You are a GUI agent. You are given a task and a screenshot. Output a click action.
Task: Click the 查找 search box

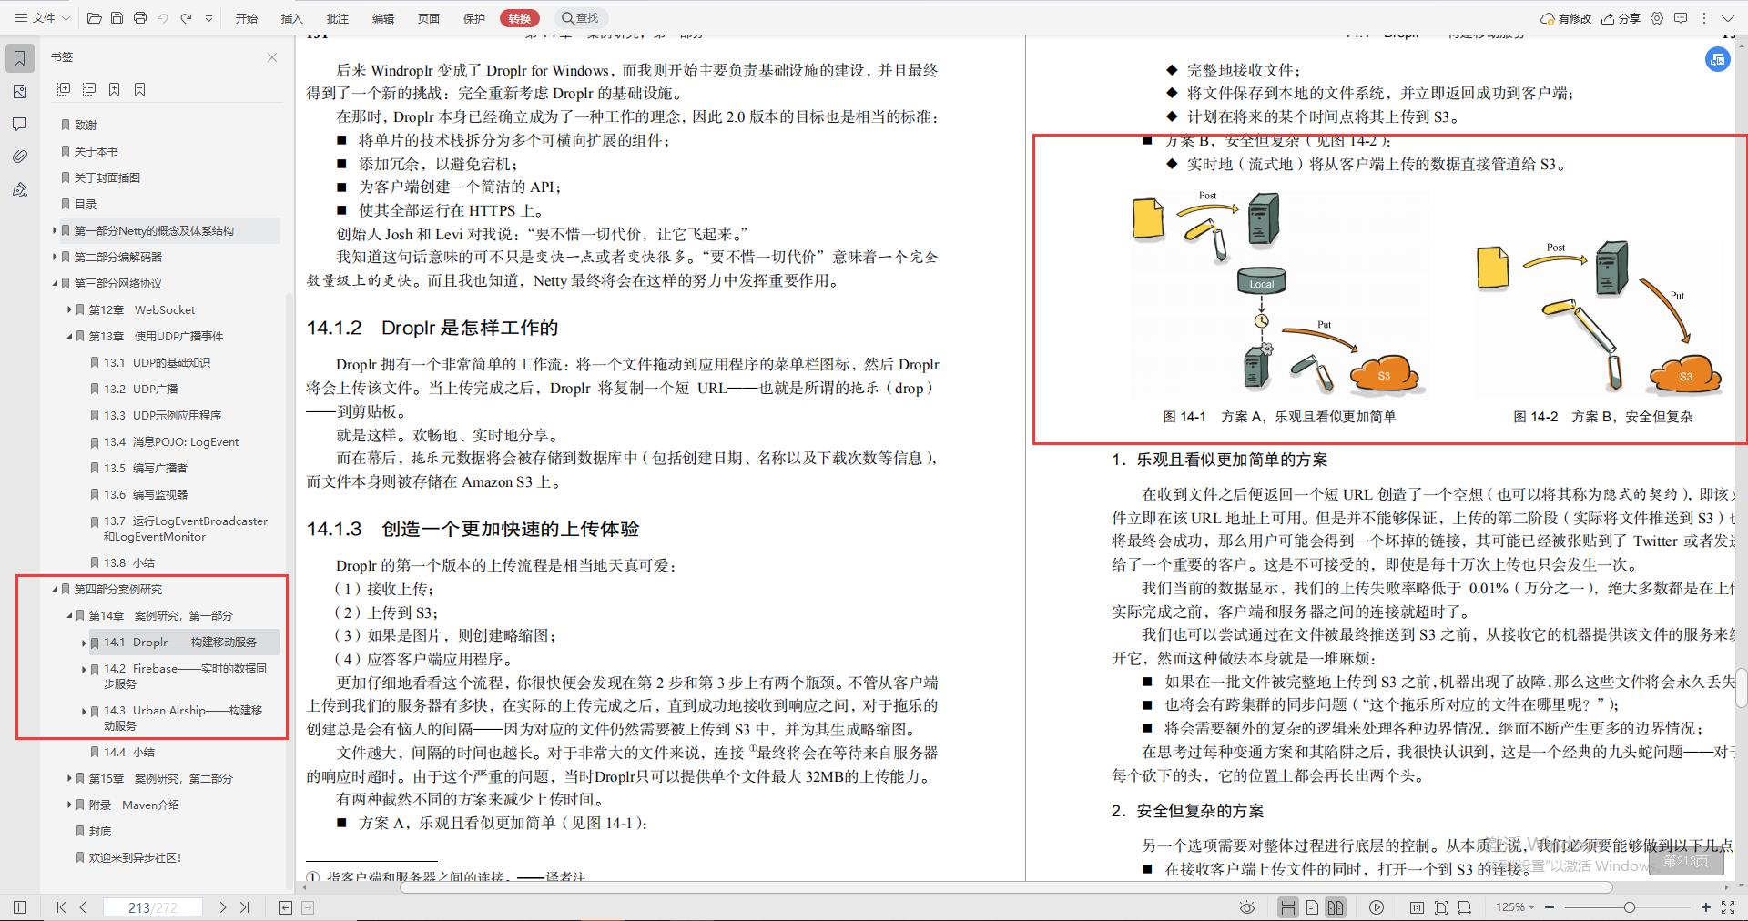[581, 18]
